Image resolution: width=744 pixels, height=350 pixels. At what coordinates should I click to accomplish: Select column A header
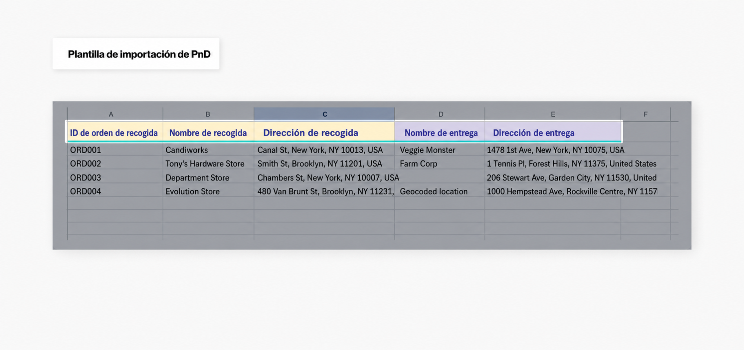115,114
